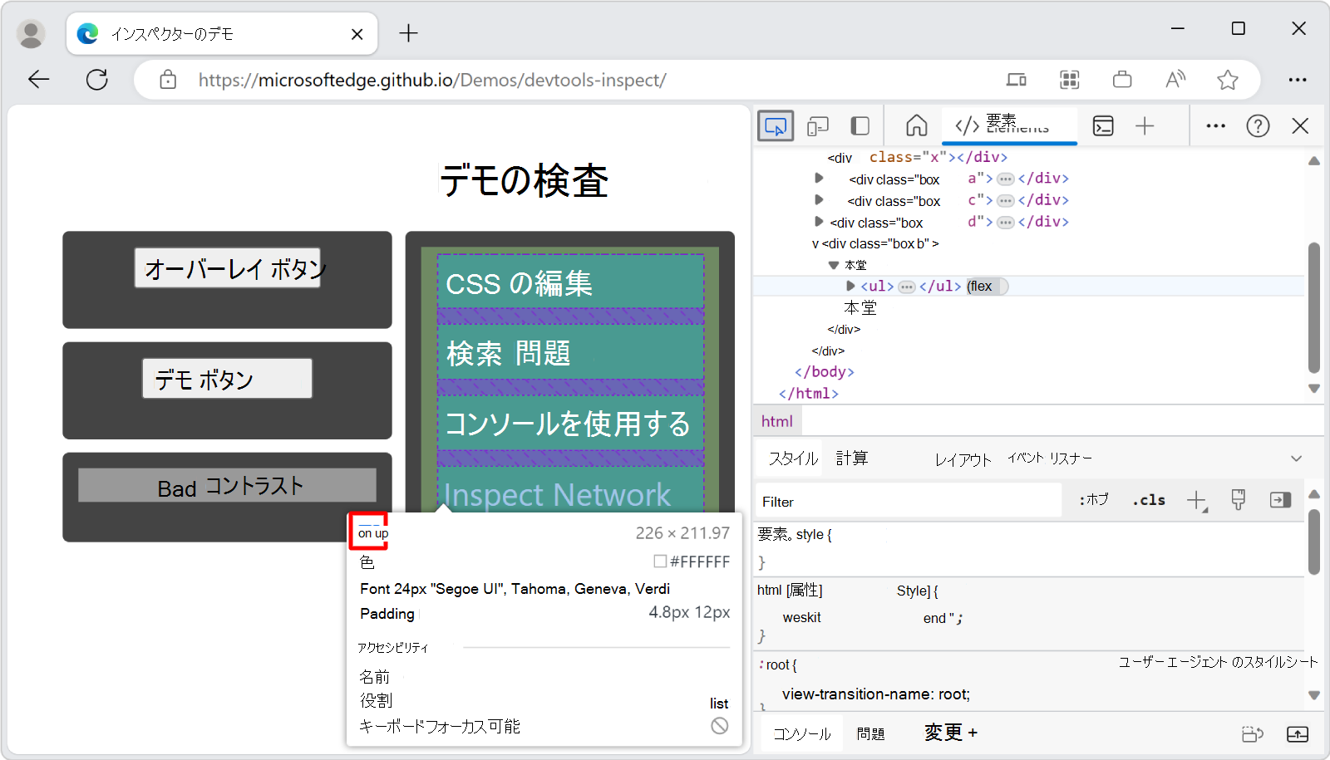
Task: Click the #FFFFFF color swatch
Action: 659,561
